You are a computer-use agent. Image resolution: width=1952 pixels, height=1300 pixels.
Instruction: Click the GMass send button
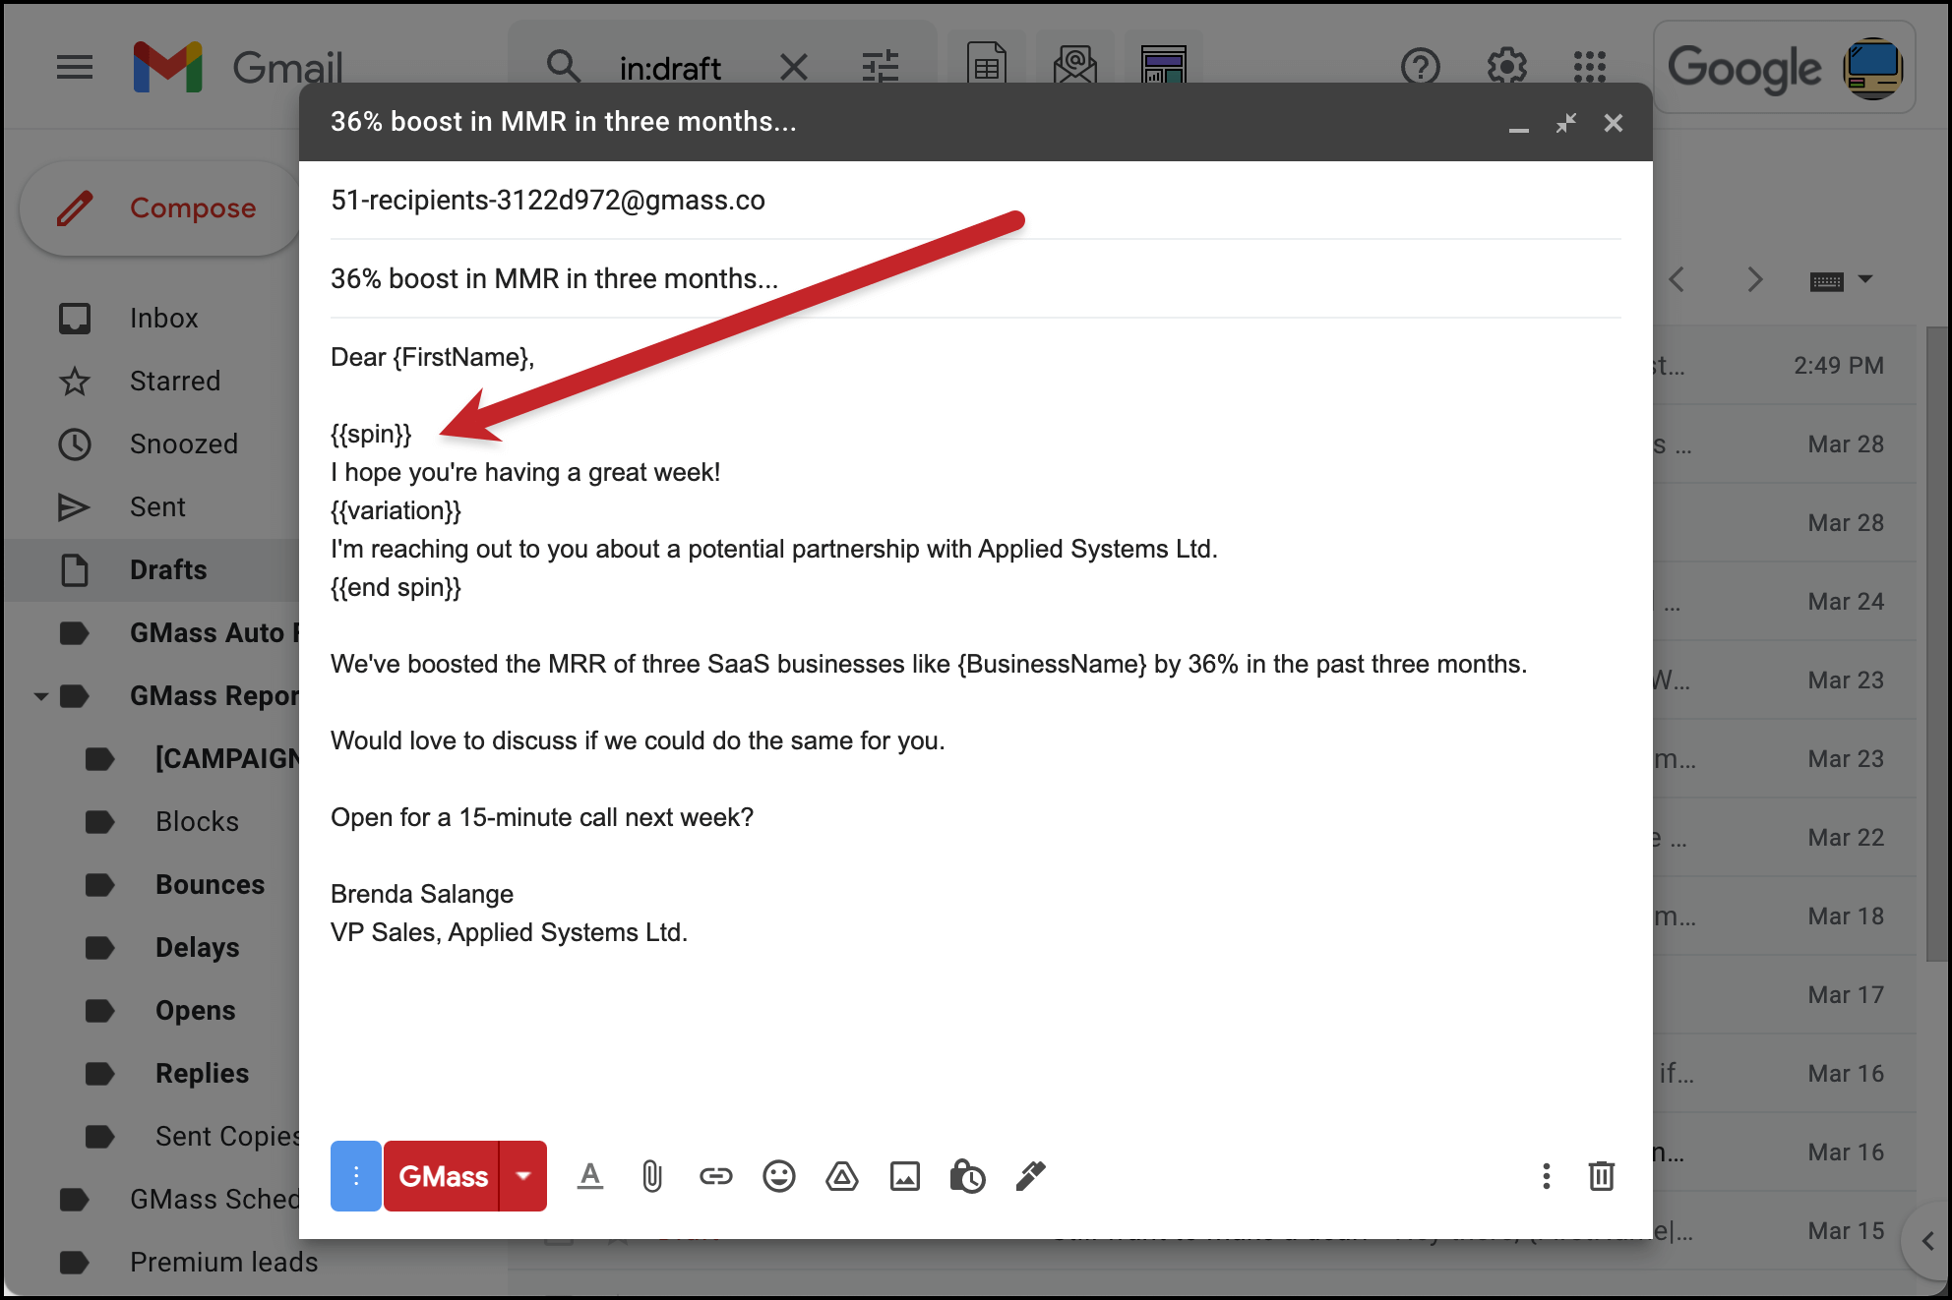[x=444, y=1177]
